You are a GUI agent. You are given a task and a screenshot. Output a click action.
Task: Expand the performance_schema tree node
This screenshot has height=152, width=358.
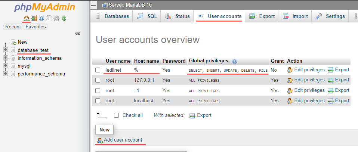coord(6,74)
